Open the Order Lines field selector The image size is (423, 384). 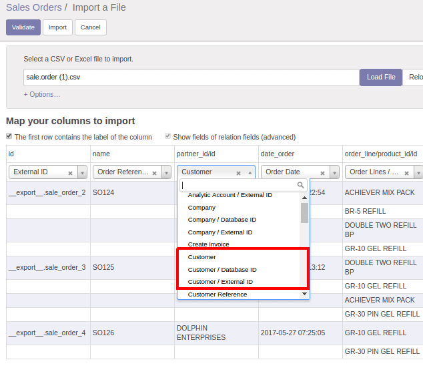[418, 172]
